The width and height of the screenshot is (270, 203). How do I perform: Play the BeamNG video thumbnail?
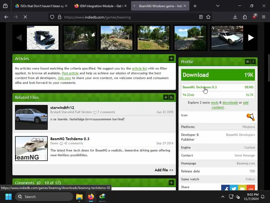pyautogui.click(x=43, y=38)
